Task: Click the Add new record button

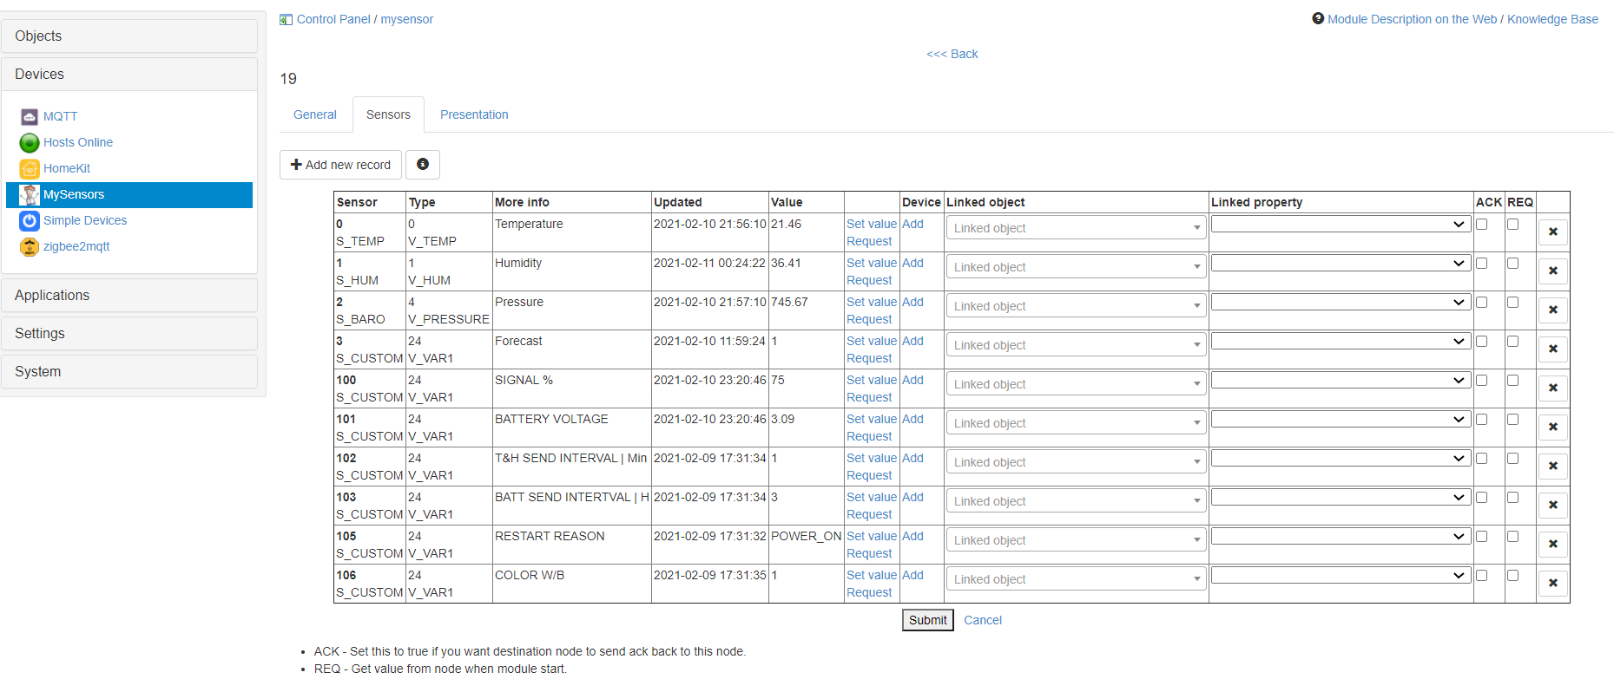Action: tap(341, 165)
